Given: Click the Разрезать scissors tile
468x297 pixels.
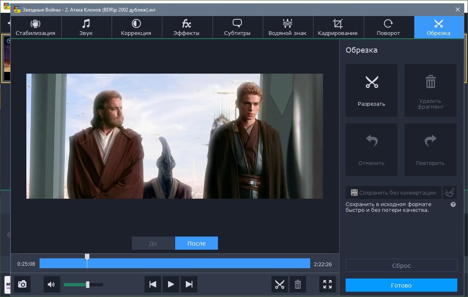Looking at the screenshot, I should [x=372, y=90].
